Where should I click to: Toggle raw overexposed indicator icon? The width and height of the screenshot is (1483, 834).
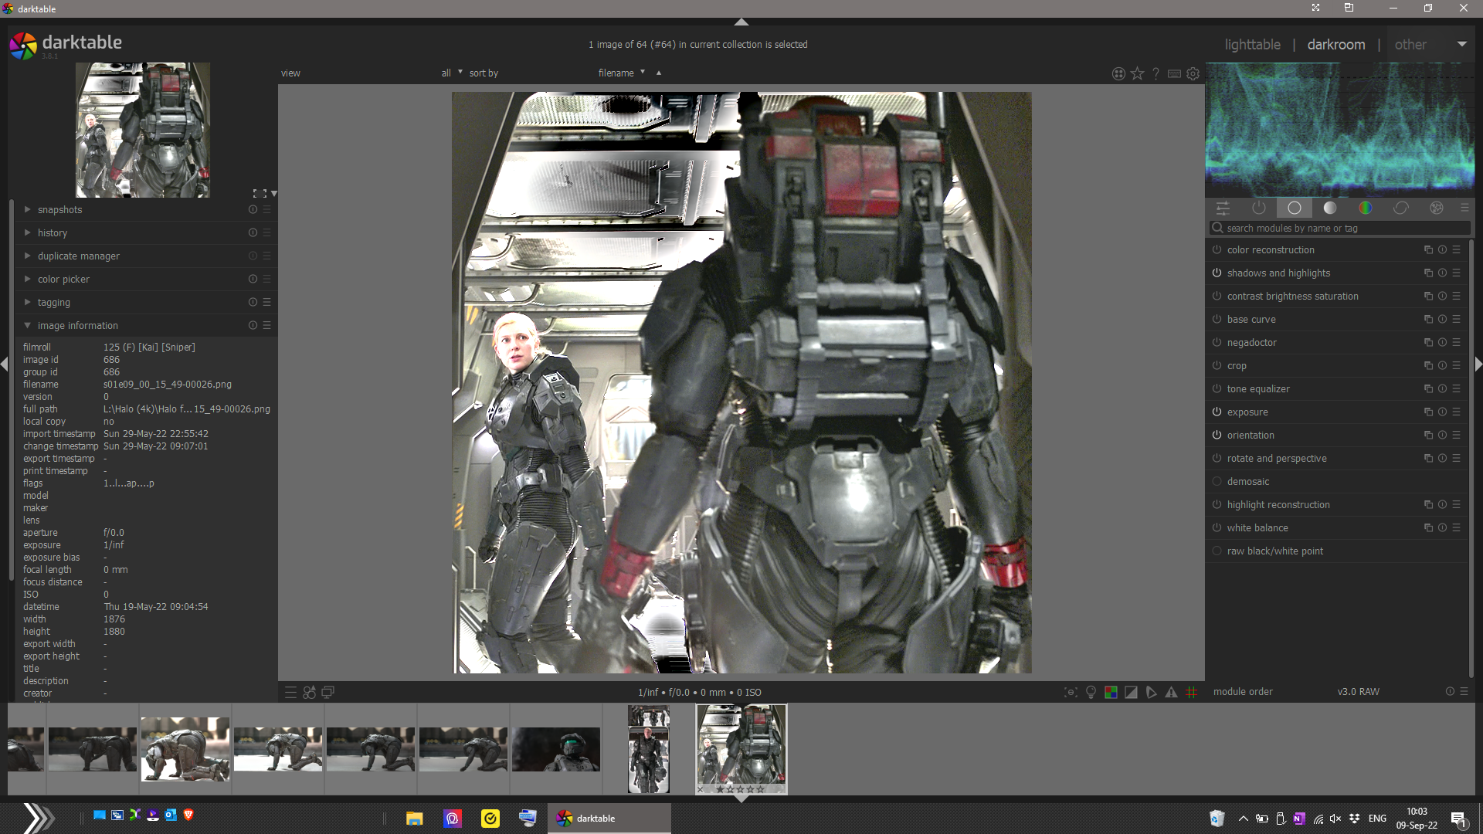tap(1111, 693)
